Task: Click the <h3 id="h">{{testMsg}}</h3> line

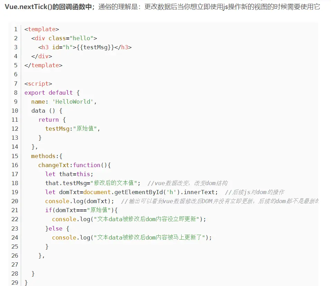Action: pos(85,47)
